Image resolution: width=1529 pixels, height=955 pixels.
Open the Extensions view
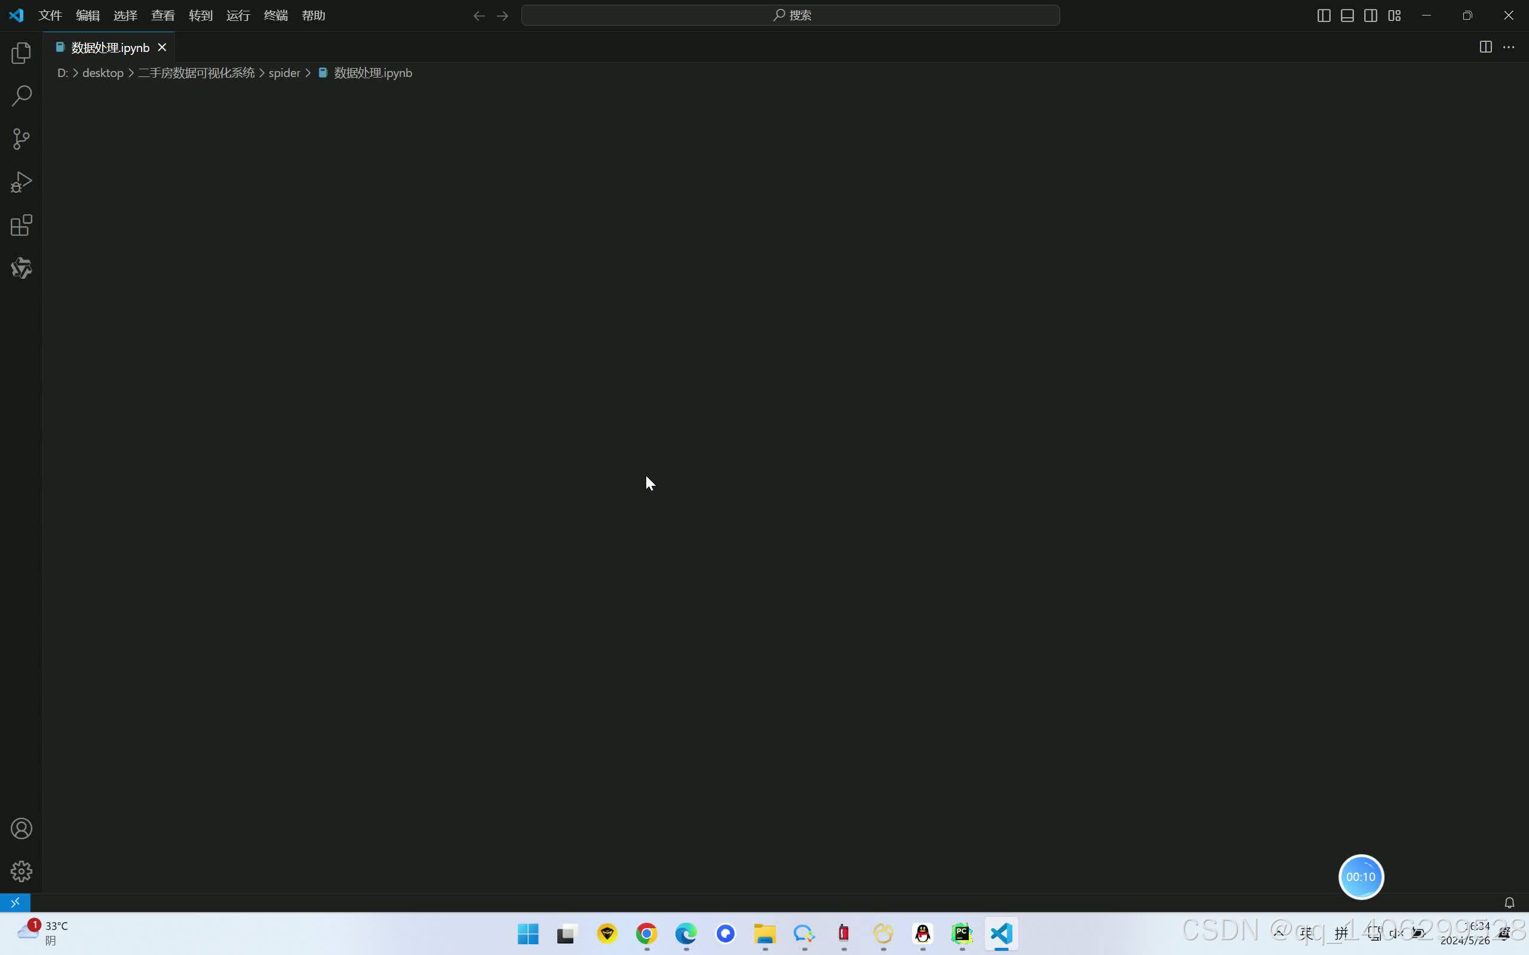[21, 225]
